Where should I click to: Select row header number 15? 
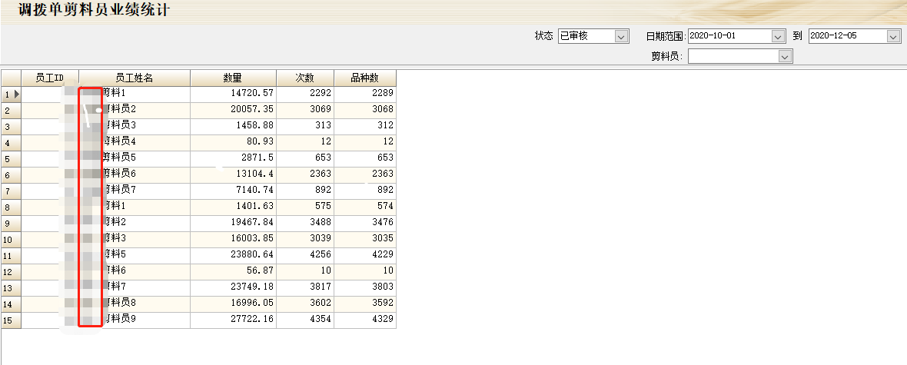11,320
